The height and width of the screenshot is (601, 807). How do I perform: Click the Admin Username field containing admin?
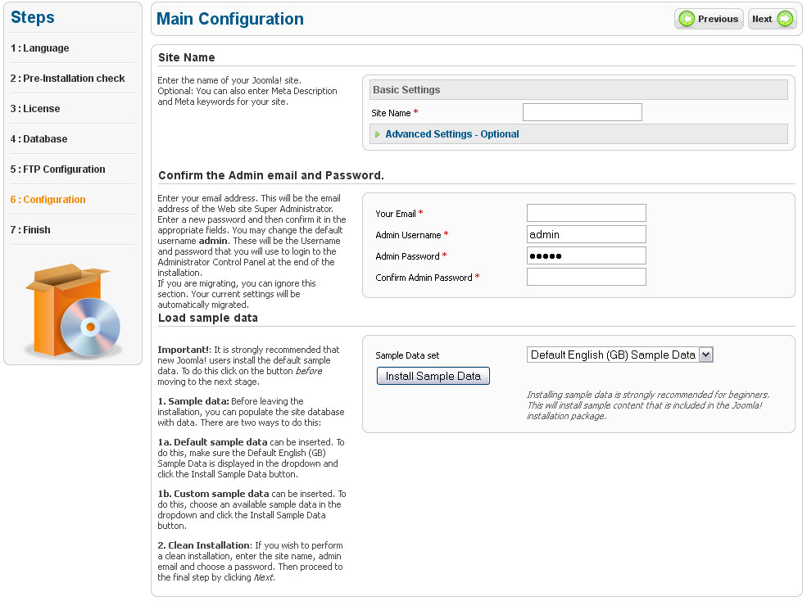[x=586, y=234]
